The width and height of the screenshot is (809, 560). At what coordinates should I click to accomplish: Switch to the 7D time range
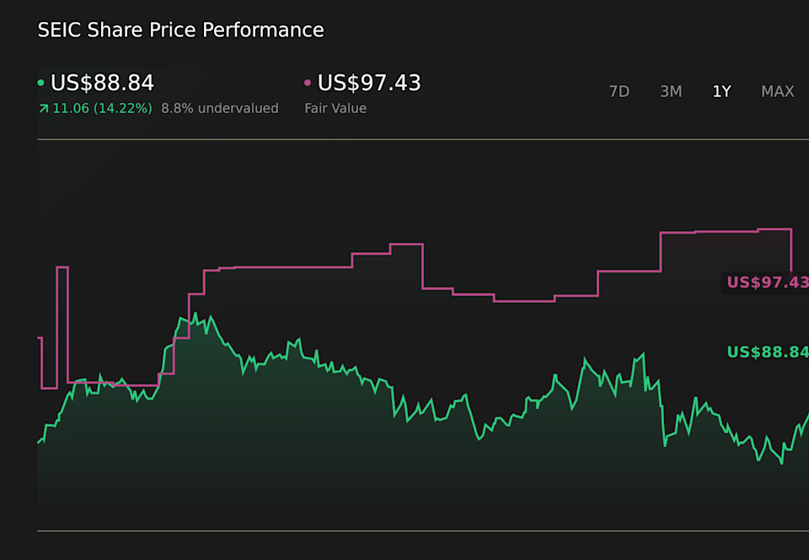[x=619, y=91]
